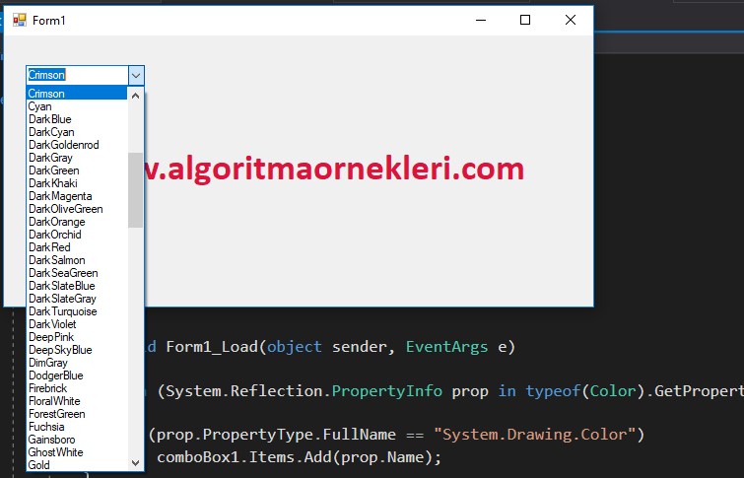Choose the FloralWhite option
744x478 pixels.
pos(54,401)
